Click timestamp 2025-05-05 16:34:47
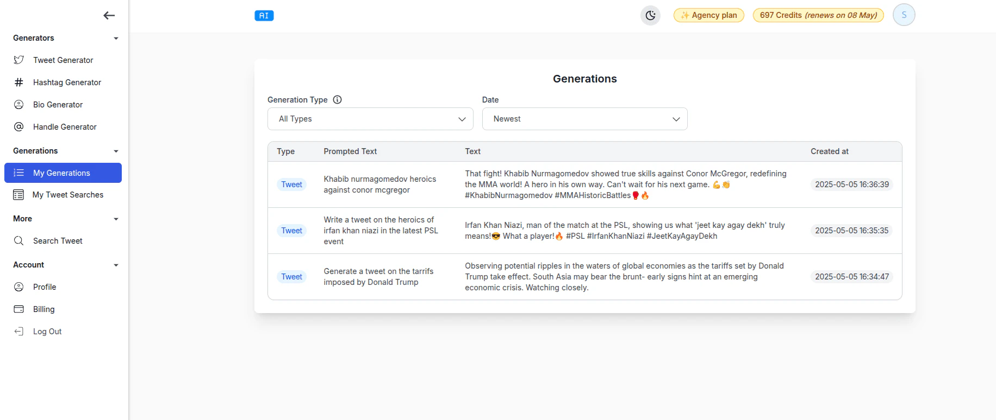Viewport: 996px width, 420px height. click(x=852, y=277)
